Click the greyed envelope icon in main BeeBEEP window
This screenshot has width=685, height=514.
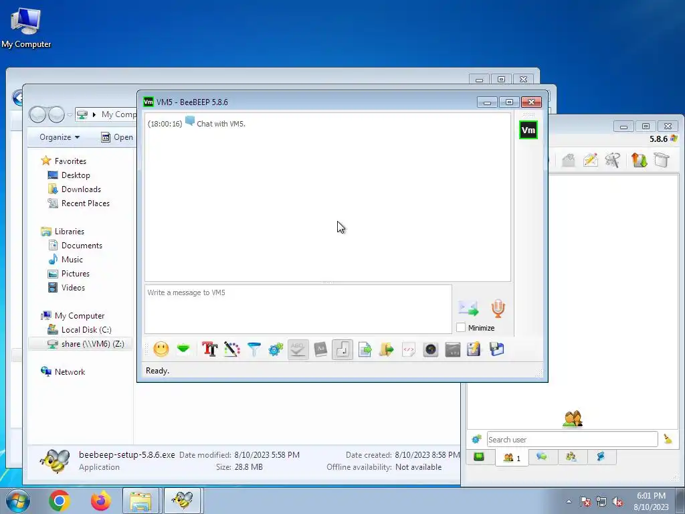click(x=568, y=160)
